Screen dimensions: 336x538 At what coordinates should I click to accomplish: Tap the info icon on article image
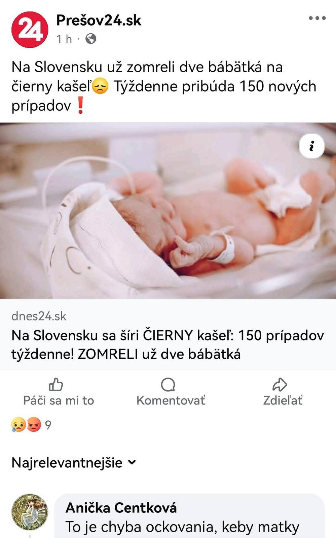(x=312, y=146)
